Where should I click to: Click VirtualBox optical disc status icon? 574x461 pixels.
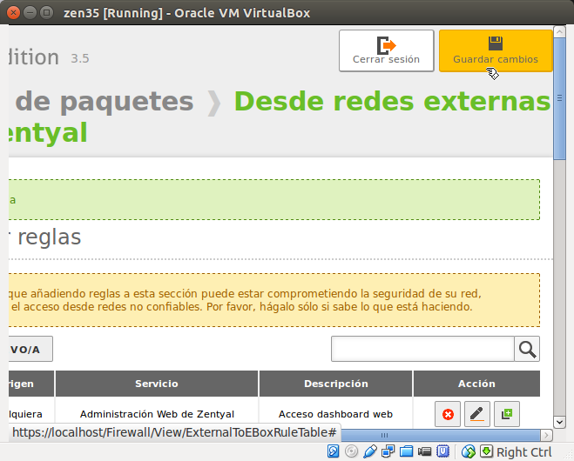[351, 451]
